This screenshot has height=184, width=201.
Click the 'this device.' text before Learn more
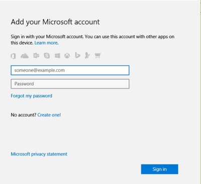click(22, 43)
